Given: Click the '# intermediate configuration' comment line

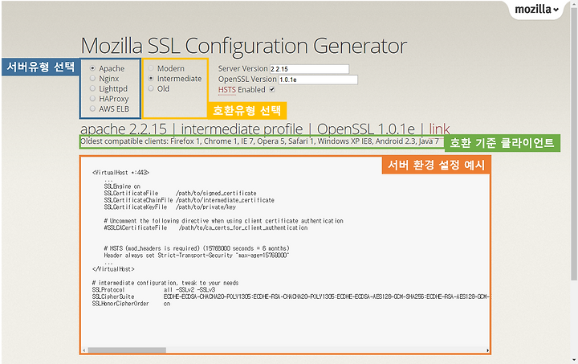Looking at the screenshot, I should [x=165, y=283].
